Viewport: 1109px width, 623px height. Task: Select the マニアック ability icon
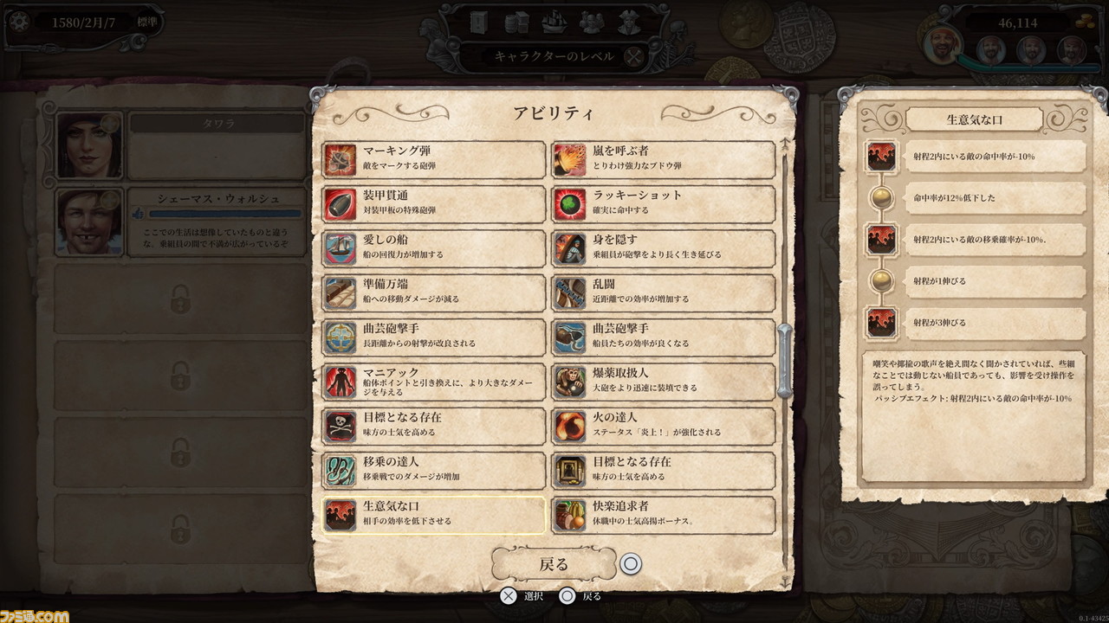340,382
